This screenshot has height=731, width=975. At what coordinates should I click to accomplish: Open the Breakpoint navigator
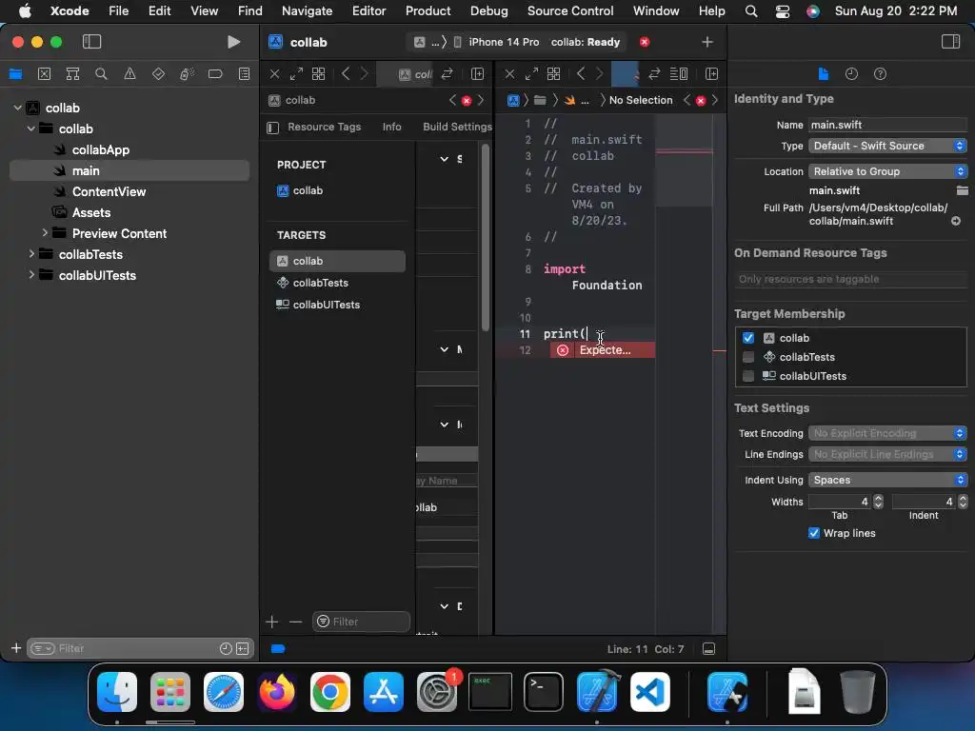[215, 74]
